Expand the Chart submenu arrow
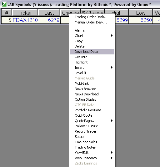The image size is (160, 167). click(x=112, y=36)
